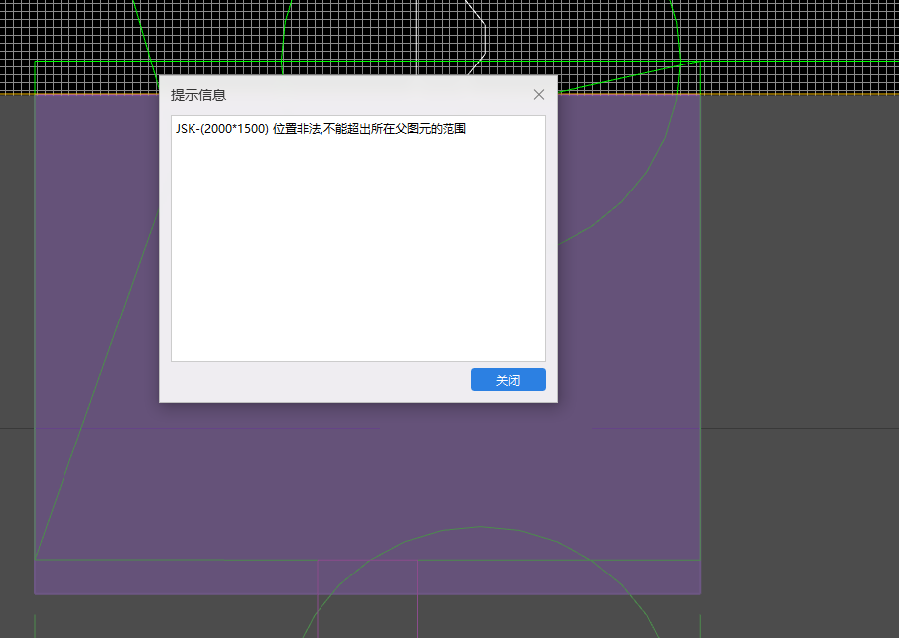The width and height of the screenshot is (899, 638).
Task: Close the 提示信息 dialog with the X
Action: point(539,94)
